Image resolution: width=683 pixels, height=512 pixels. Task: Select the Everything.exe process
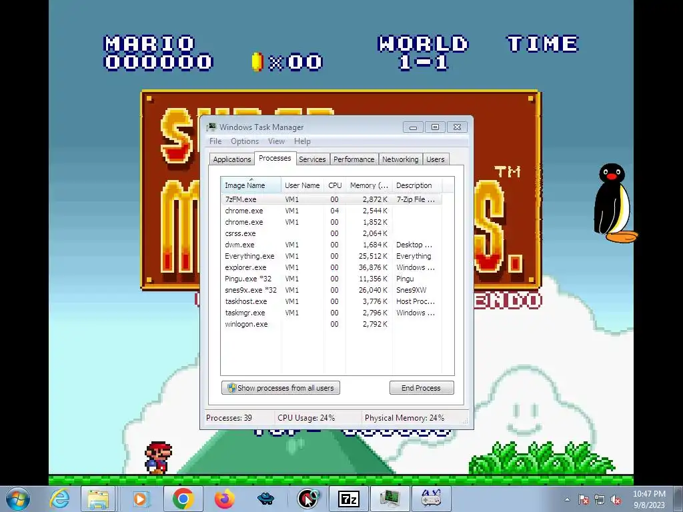331,256
